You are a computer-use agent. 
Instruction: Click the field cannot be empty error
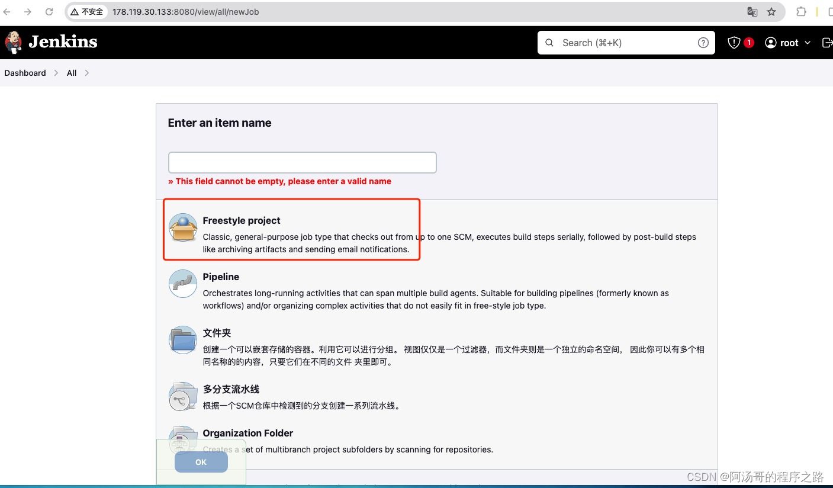click(279, 181)
